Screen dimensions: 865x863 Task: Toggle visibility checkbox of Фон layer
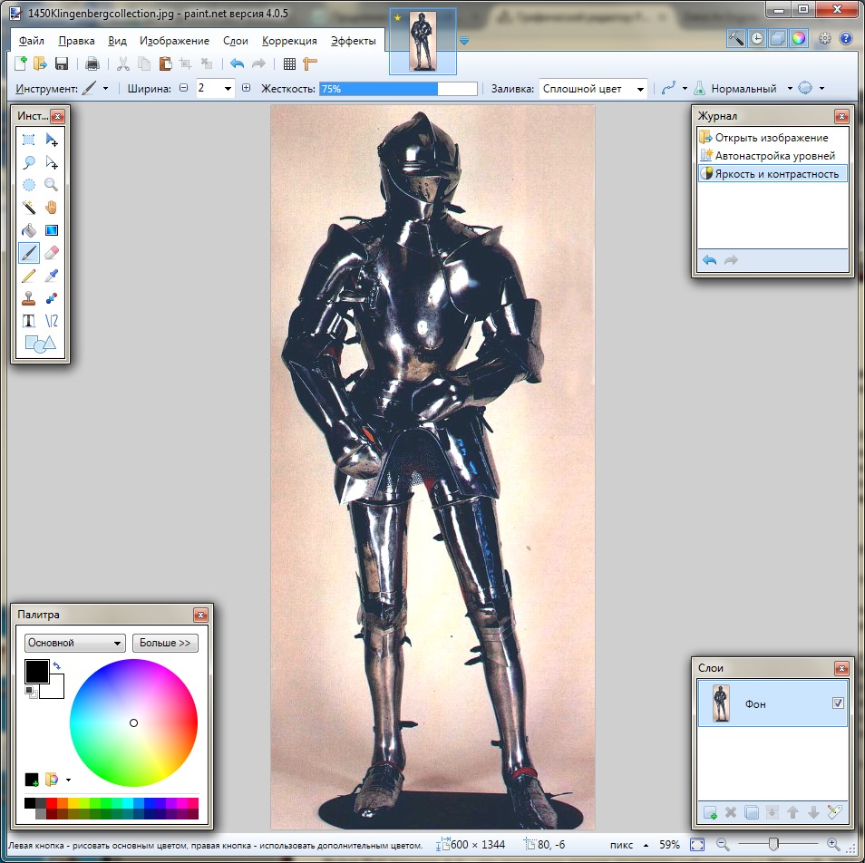click(x=838, y=703)
